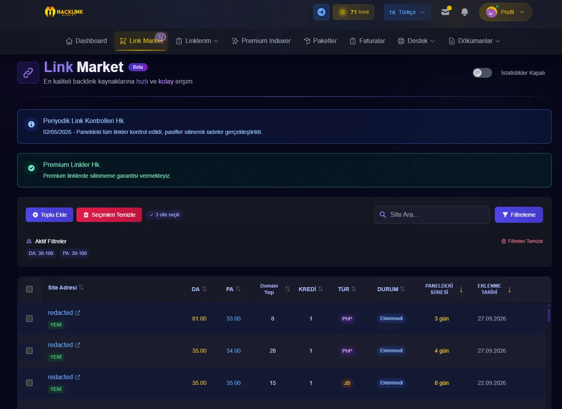562x409 pixels.
Task: Sort by KREDİ column arrows
Action: pyautogui.click(x=320, y=289)
